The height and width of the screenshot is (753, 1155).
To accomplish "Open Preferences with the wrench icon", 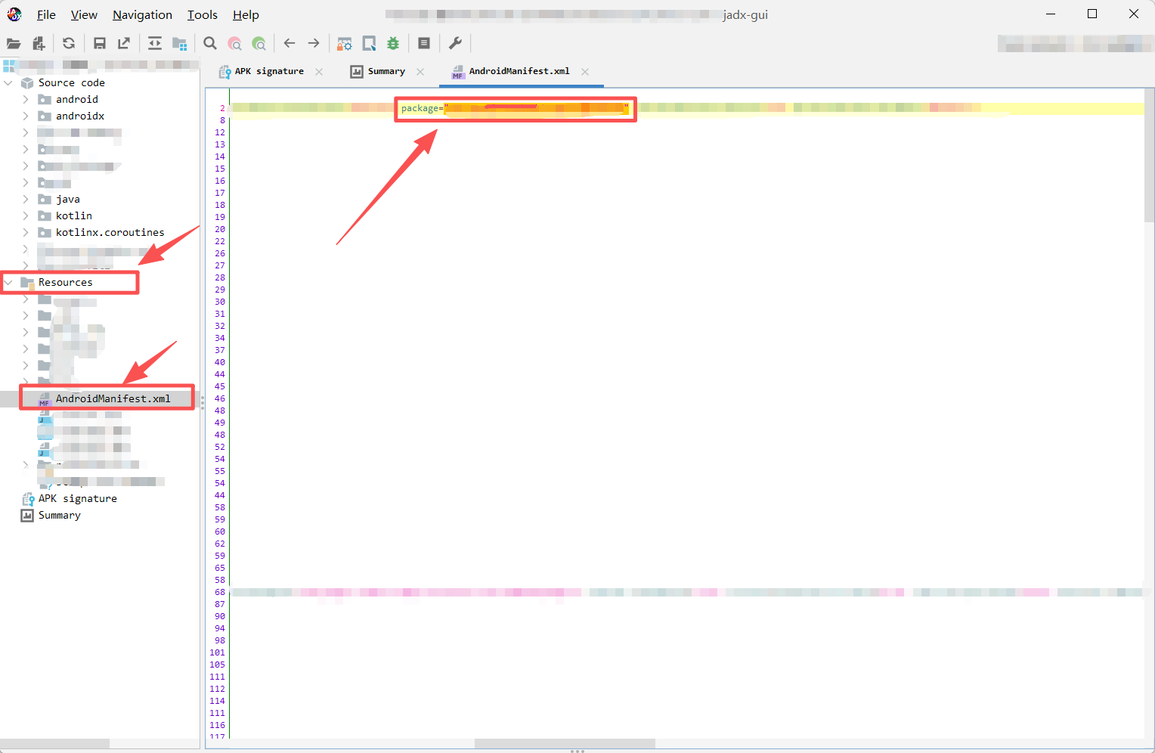I will pos(455,44).
